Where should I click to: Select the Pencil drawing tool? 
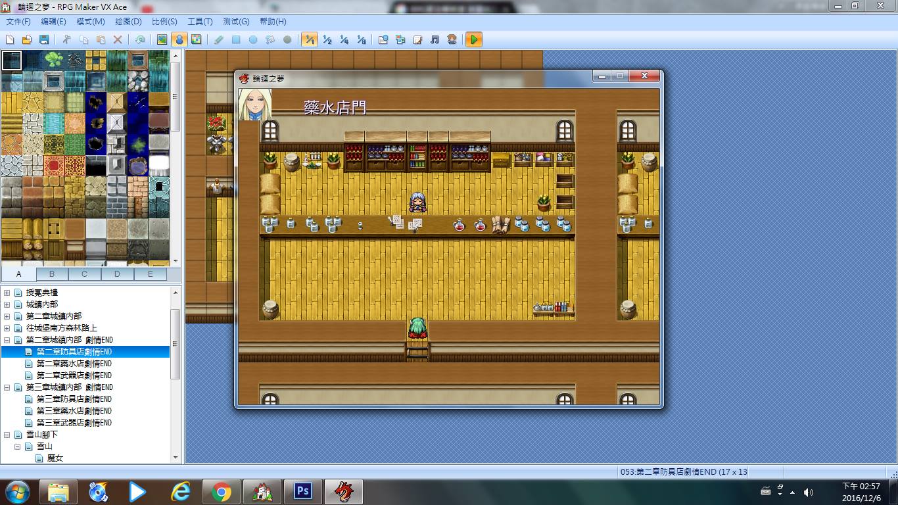coord(219,40)
